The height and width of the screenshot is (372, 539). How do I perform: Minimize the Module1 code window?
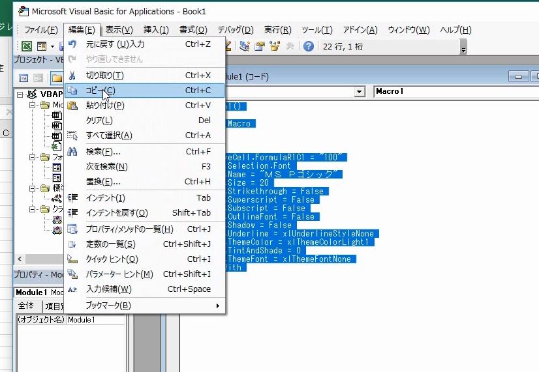coord(518,76)
